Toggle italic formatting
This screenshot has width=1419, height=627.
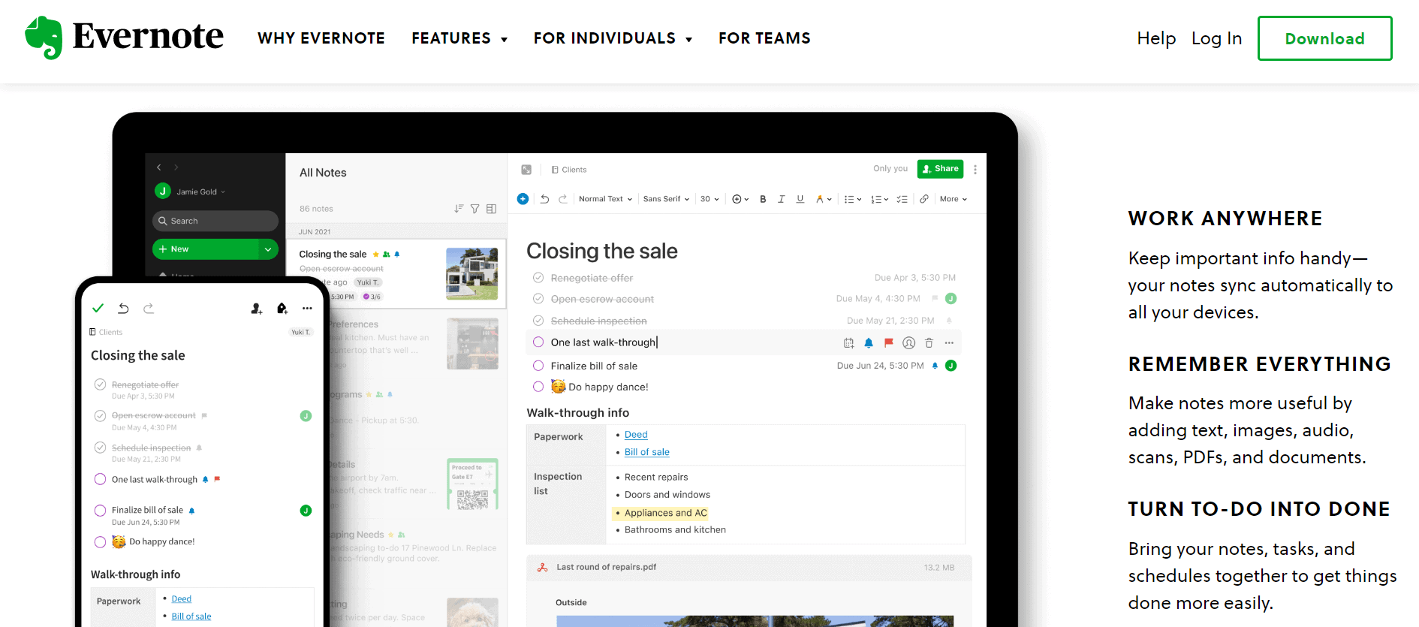[x=781, y=199]
